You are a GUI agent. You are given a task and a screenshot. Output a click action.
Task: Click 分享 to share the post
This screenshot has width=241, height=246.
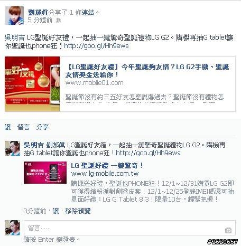[x=42, y=127]
